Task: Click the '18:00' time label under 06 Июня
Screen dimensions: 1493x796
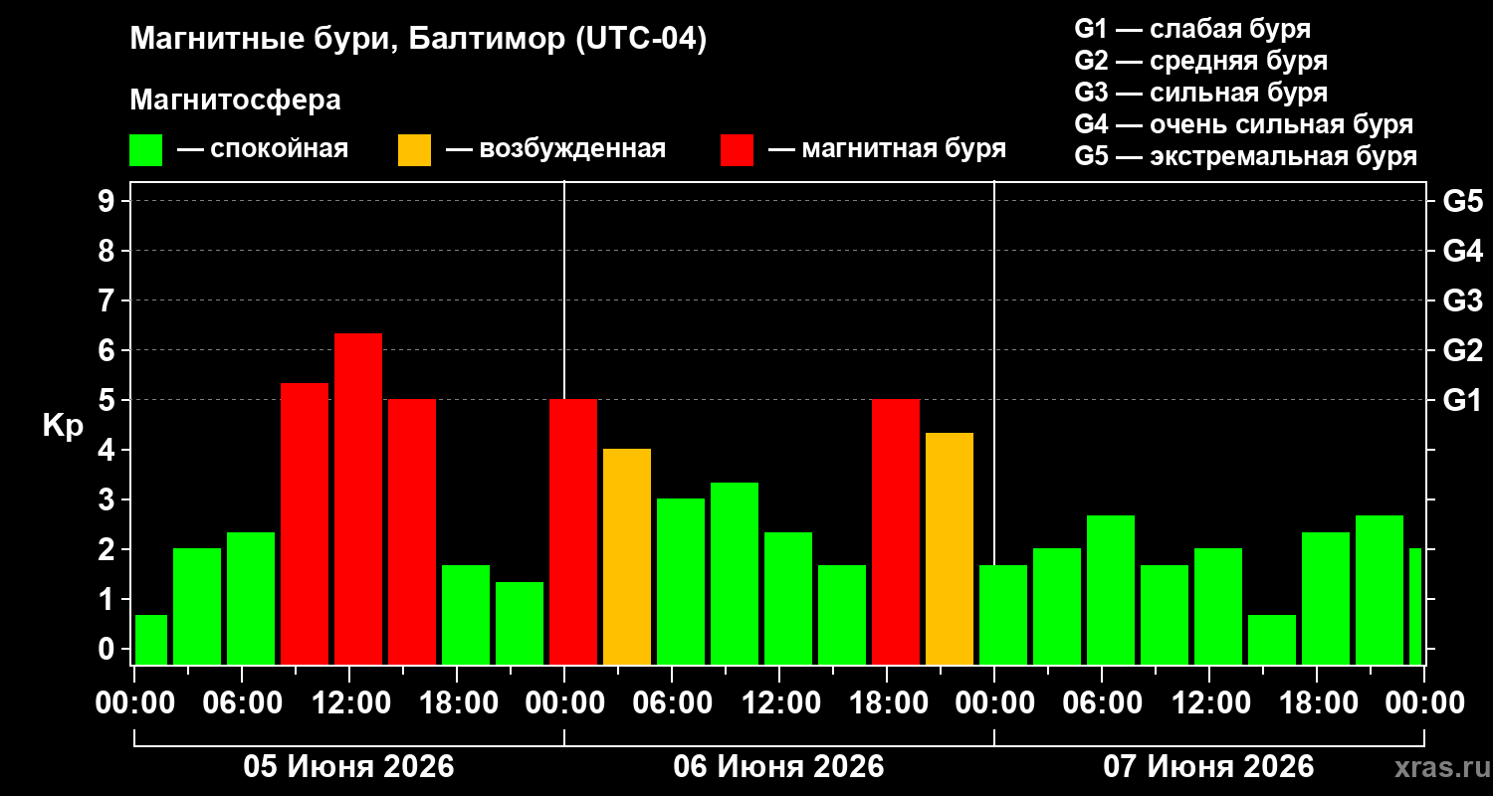Action: click(887, 703)
